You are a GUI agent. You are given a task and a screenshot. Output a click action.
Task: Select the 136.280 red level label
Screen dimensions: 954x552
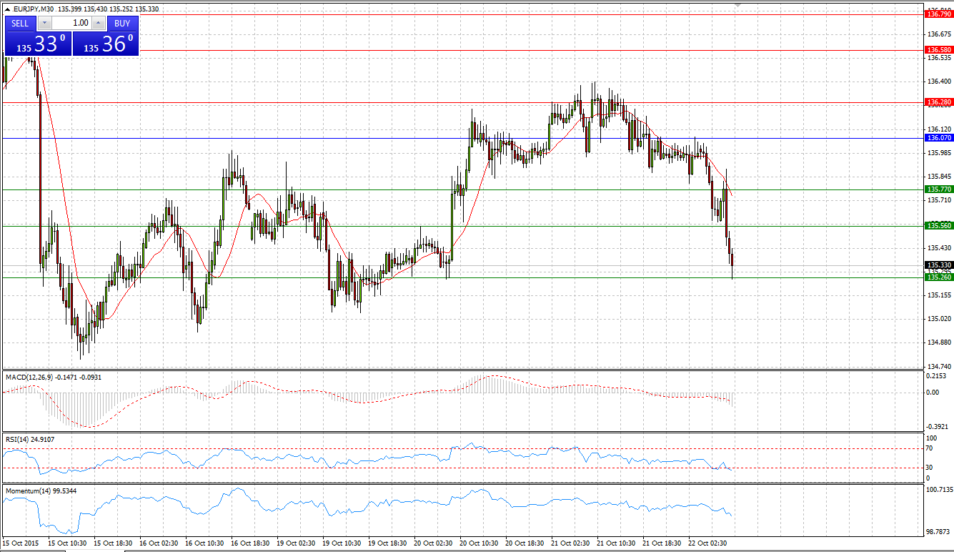point(939,102)
